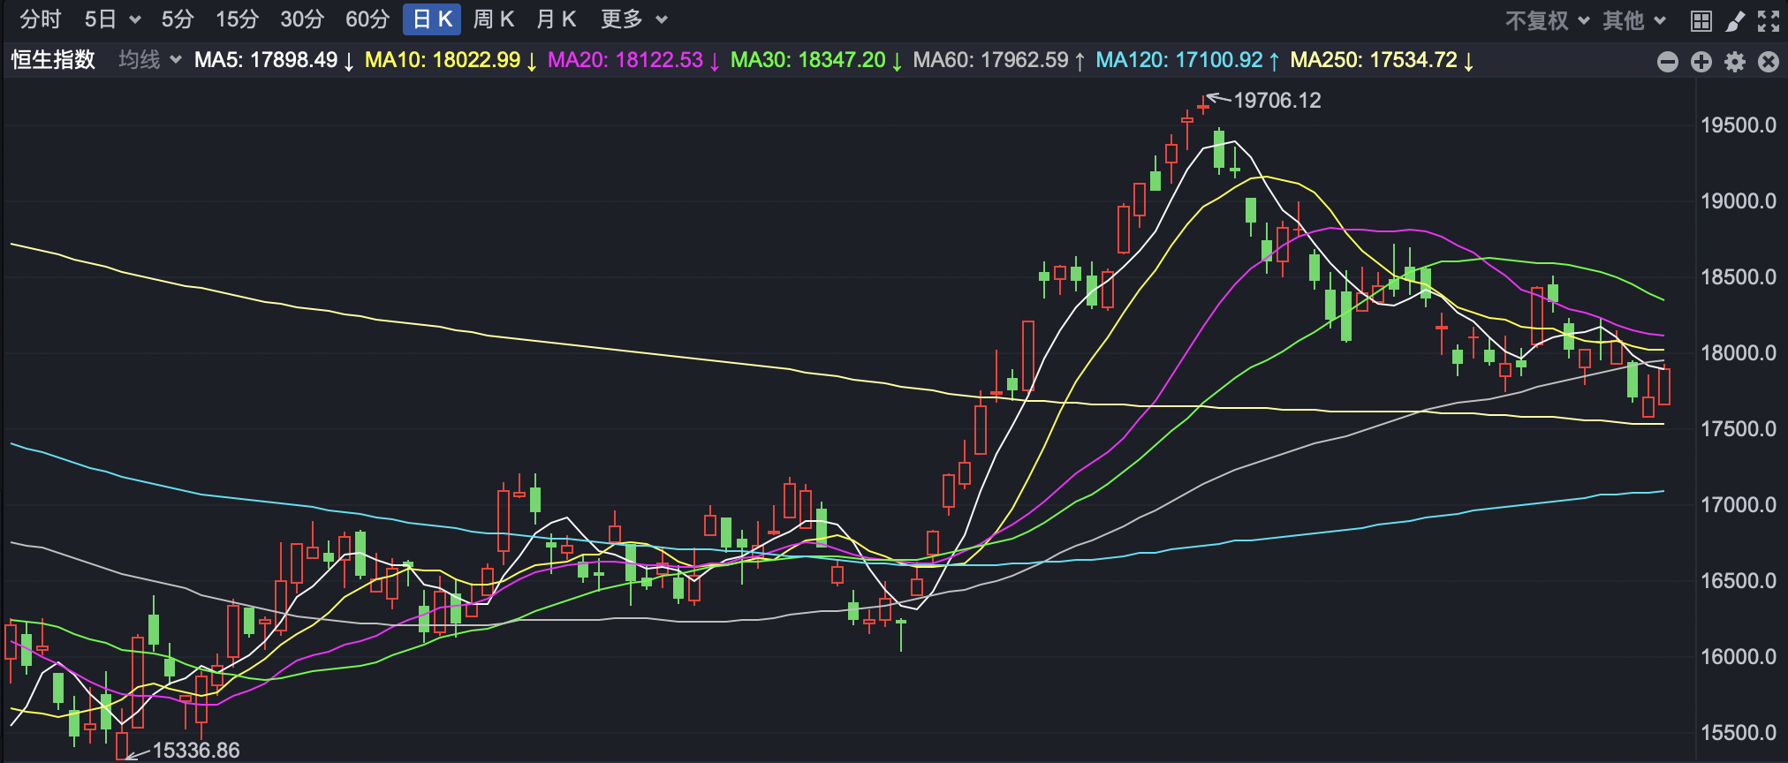Toggle the MA120 moving average label
1788x763 pixels.
(x=1186, y=60)
